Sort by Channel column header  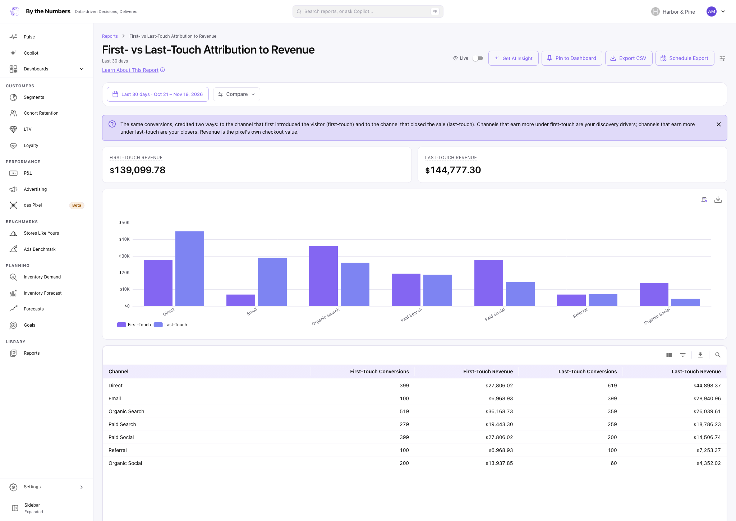119,372
